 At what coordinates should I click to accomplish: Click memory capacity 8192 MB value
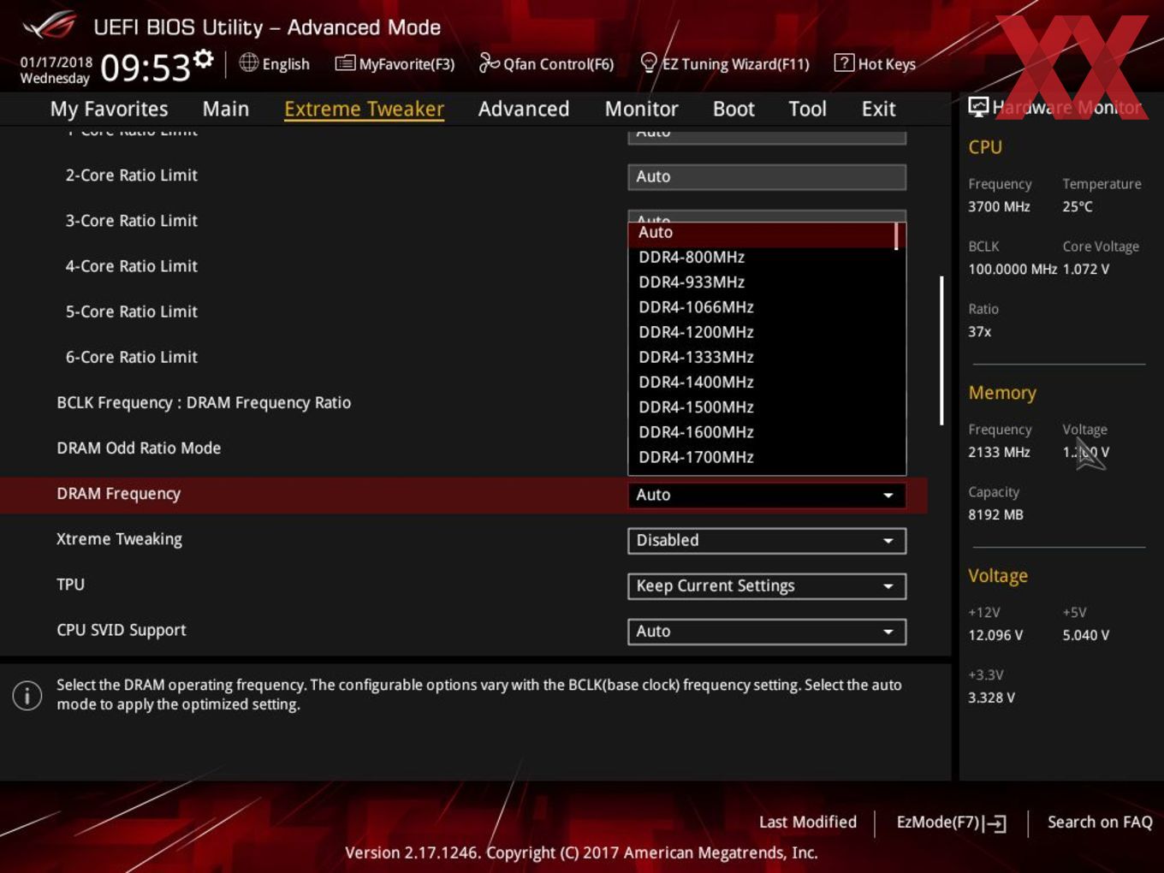pyautogui.click(x=995, y=514)
